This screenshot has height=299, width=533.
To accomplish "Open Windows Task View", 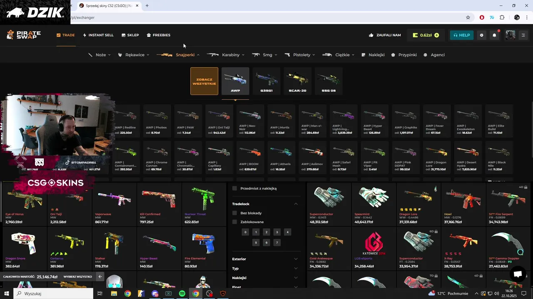I will tap(100, 294).
